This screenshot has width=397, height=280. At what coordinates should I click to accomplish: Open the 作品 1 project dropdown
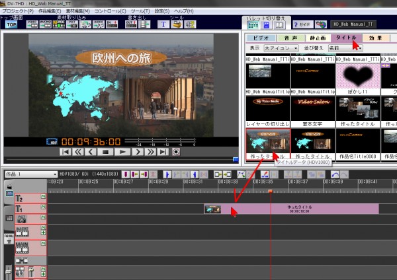click(29, 173)
